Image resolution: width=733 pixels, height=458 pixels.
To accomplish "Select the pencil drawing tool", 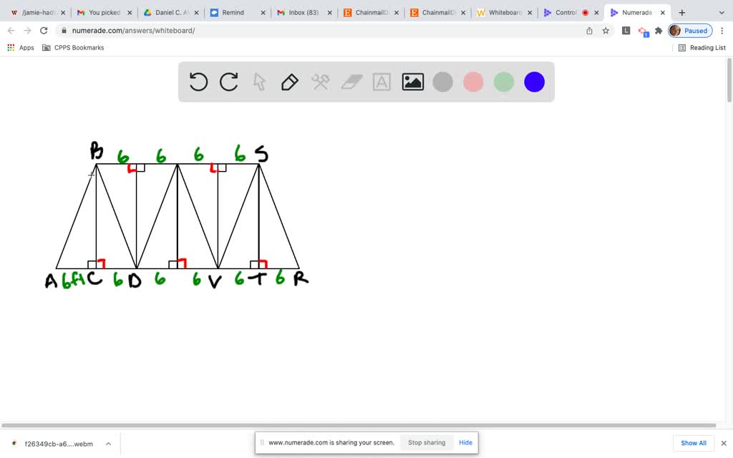I will pos(289,82).
